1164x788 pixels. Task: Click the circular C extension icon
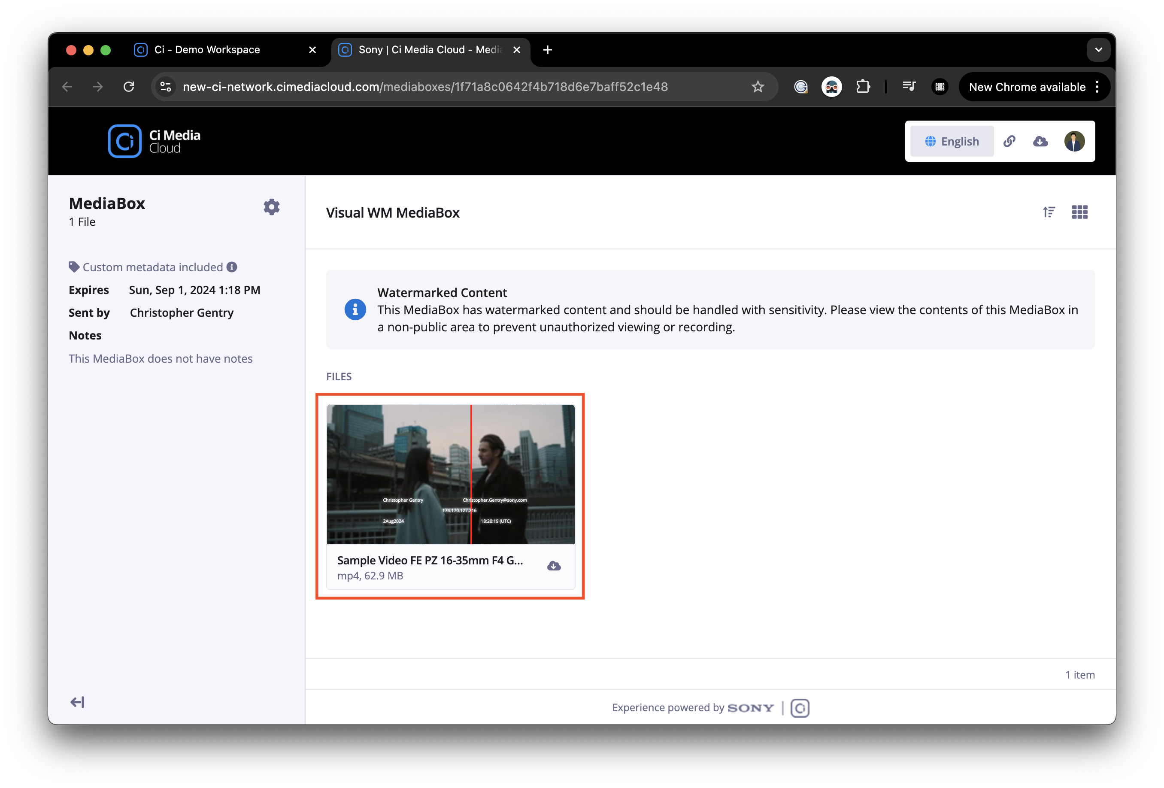tap(801, 87)
